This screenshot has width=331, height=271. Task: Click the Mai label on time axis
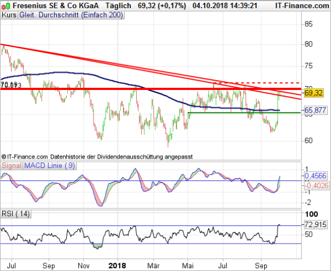[x=188, y=266]
